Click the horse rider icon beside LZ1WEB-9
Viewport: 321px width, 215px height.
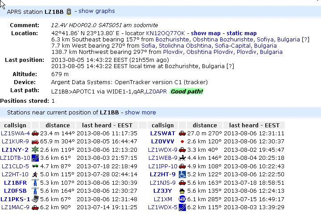pos(182,158)
